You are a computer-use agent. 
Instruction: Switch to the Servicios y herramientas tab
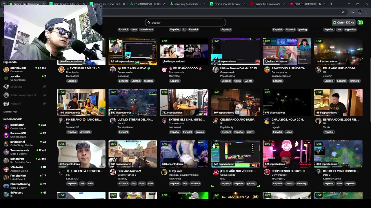[188, 4]
